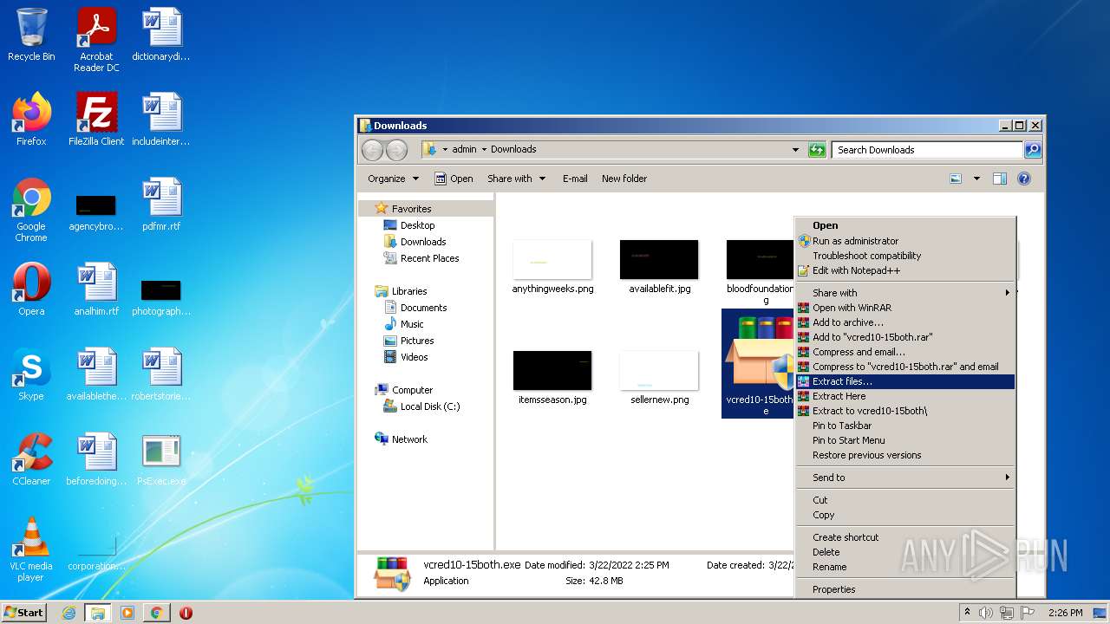This screenshot has height=624, width=1110.
Task: Click the Back navigation button in Explorer
Action: pyautogui.click(x=372, y=150)
